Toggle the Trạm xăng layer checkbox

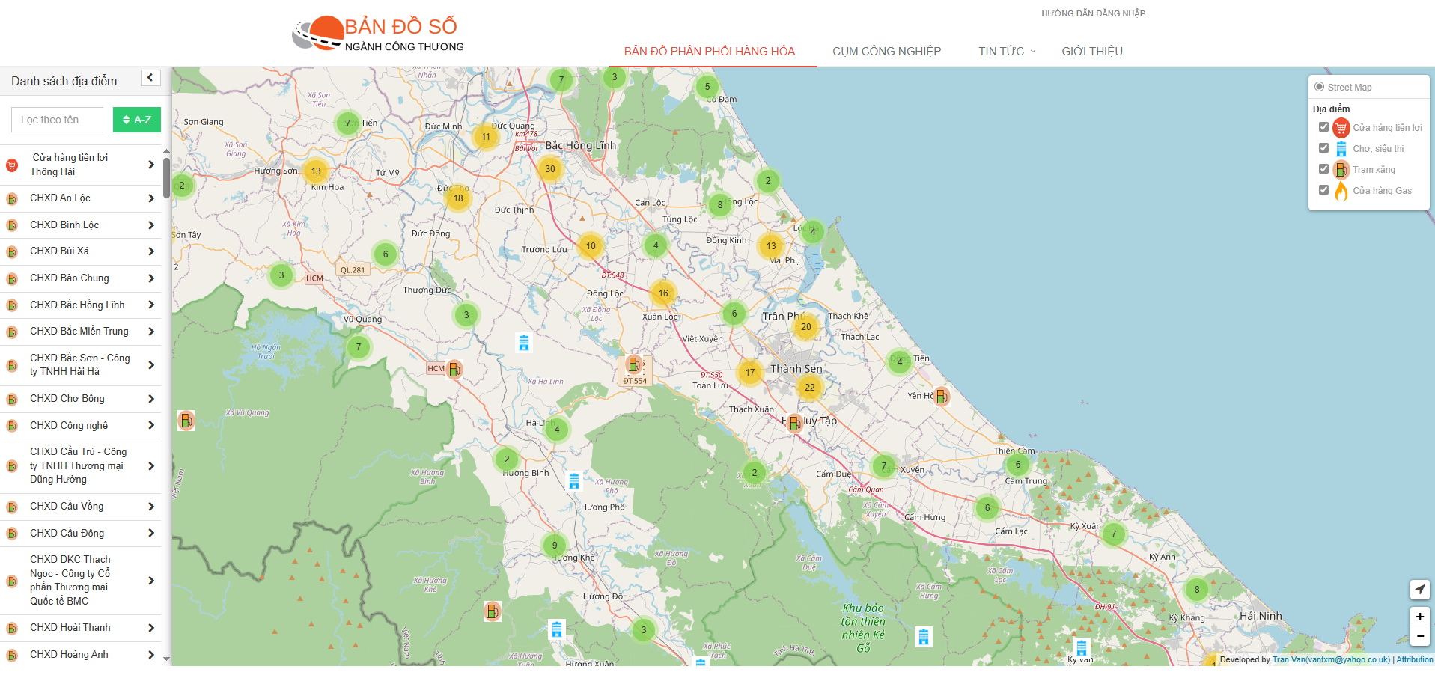[1323, 169]
